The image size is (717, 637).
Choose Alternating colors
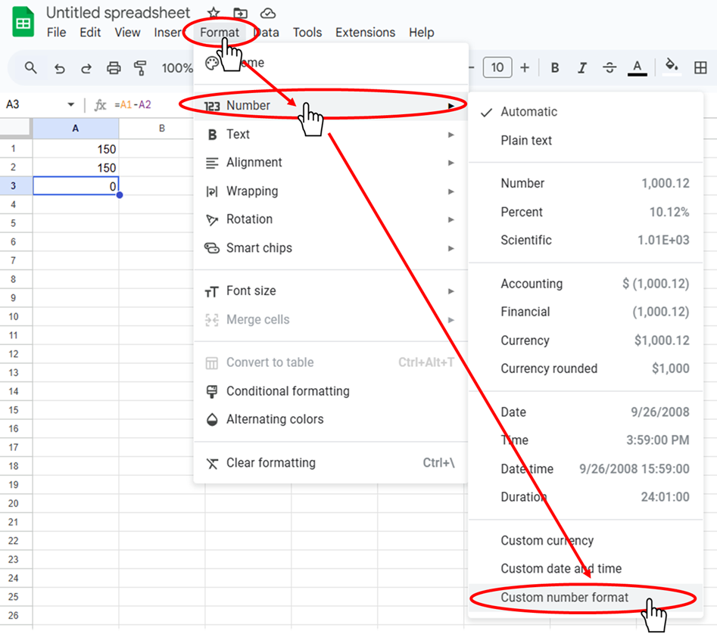pyautogui.click(x=331, y=419)
